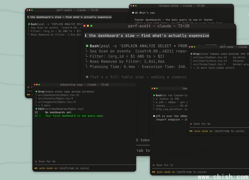Screen dimensions: 249x180
Task: Click the failed 'p95 < 400ms' check line
Action: point(171,102)
